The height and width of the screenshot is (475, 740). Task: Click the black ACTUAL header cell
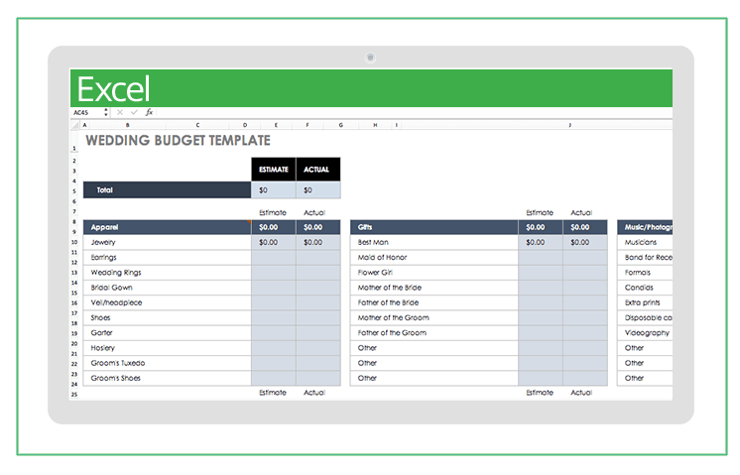coord(316,170)
